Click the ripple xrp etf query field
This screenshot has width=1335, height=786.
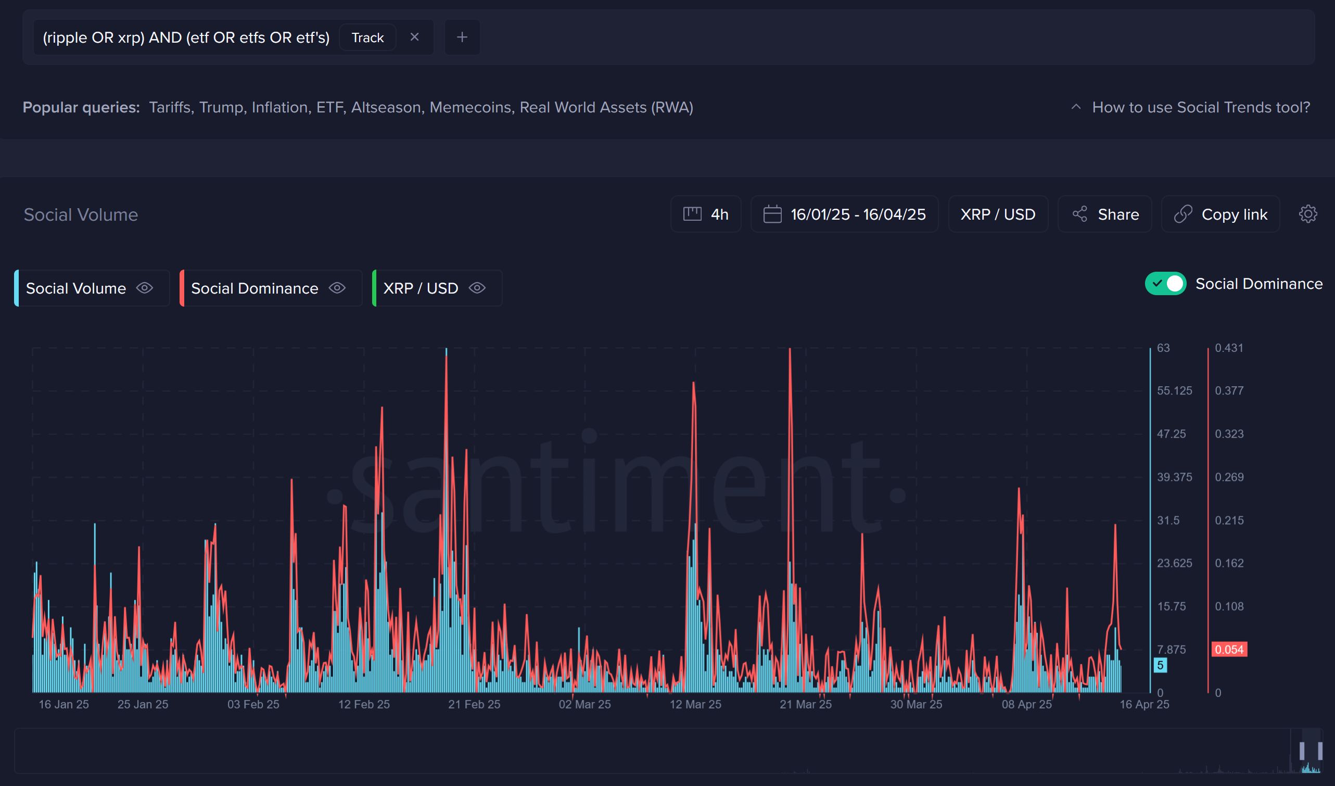pos(186,37)
